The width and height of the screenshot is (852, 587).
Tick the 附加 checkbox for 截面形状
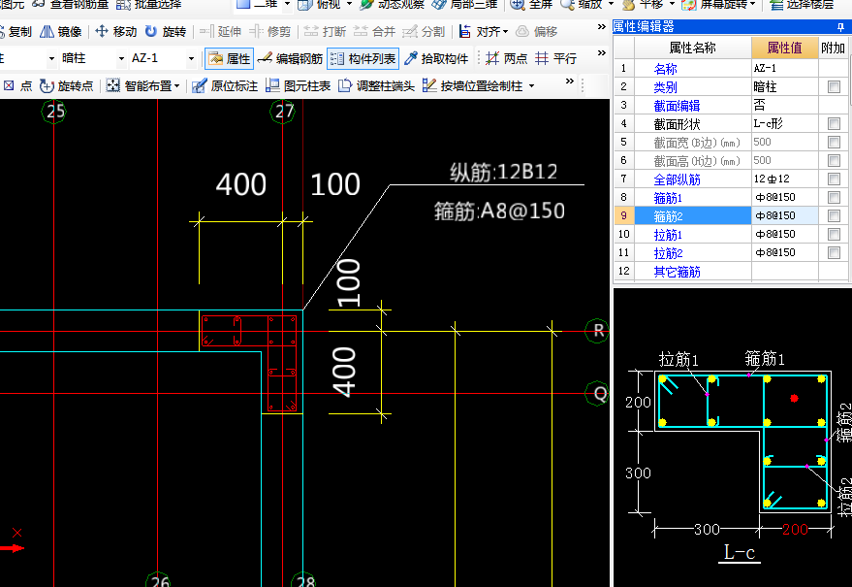coord(834,124)
